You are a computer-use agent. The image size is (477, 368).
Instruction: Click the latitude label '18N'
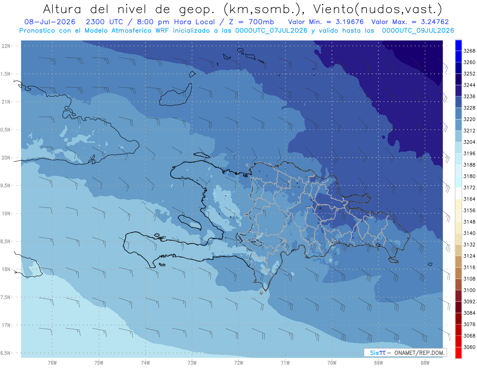(x=6, y=269)
